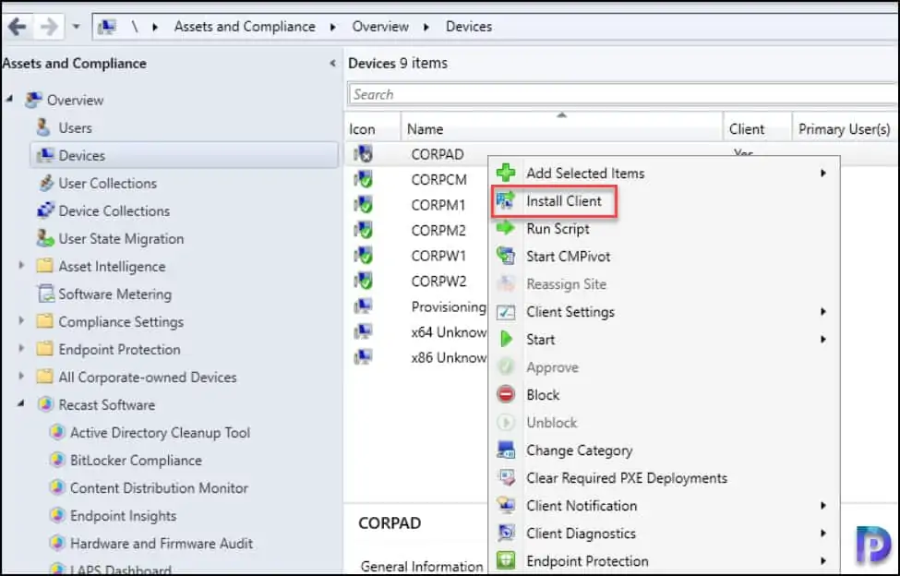Select Software Metering node icon
The height and width of the screenshot is (576, 900).
[x=45, y=294]
